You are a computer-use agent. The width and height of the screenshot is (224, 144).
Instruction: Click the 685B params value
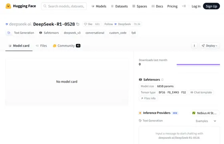pyautogui.click(x=165, y=86)
